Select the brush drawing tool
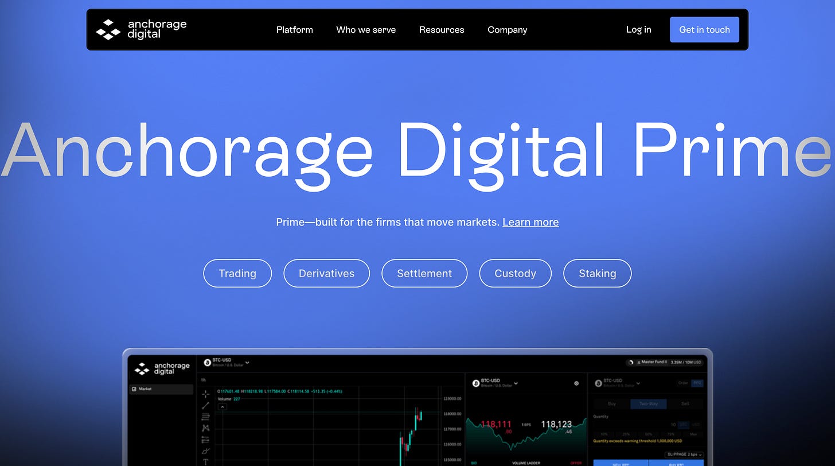Image resolution: width=835 pixels, height=466 pixels. (x=206, y=452)
